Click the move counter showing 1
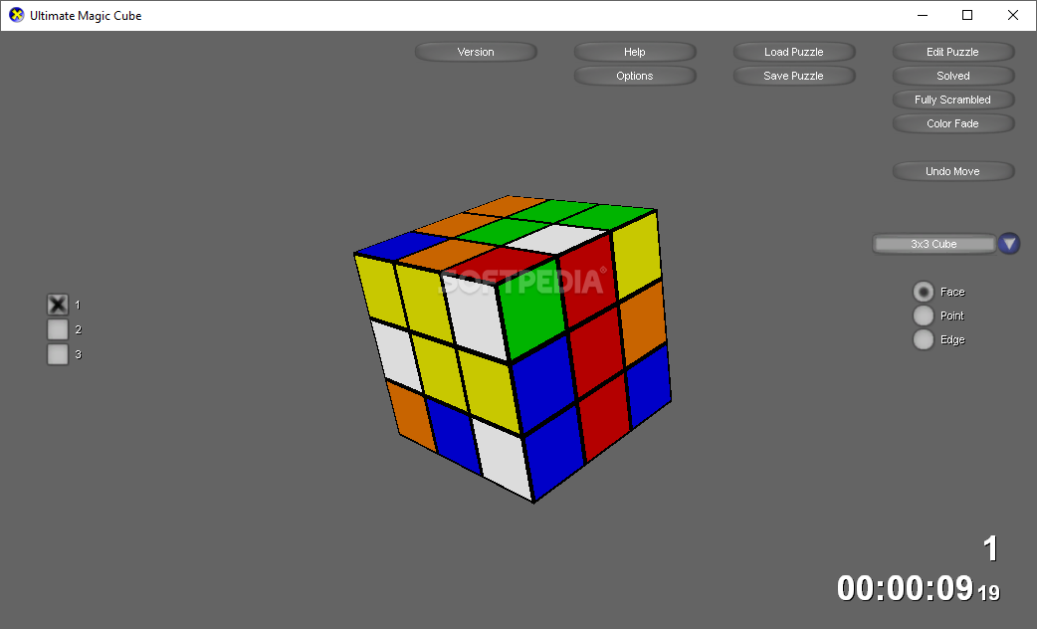This screenshot has width=1037, height=629. point(990,548)
